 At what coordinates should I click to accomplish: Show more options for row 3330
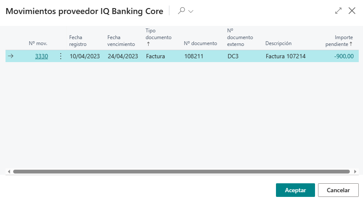(60, 56)
